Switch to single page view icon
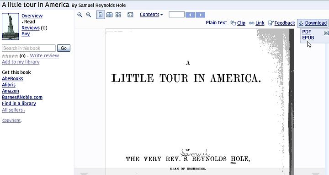 [101, 15]
